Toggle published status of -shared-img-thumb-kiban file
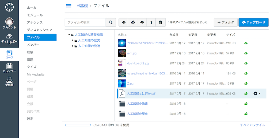Viewport: 274px width, 138px height. pos(246,73)
